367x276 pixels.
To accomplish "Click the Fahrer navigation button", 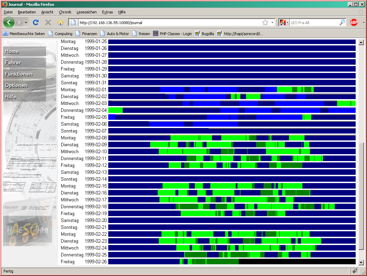I will pyautogui.click(x=24, y=63).
